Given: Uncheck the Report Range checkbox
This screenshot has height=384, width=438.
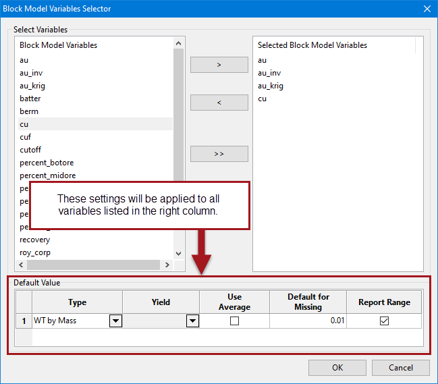Looking at the screenshot, I should (384, 321).
